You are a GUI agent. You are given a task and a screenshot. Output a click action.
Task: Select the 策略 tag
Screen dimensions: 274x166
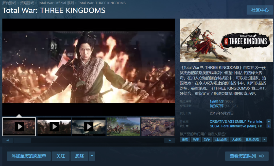click(x=185, y=139)
